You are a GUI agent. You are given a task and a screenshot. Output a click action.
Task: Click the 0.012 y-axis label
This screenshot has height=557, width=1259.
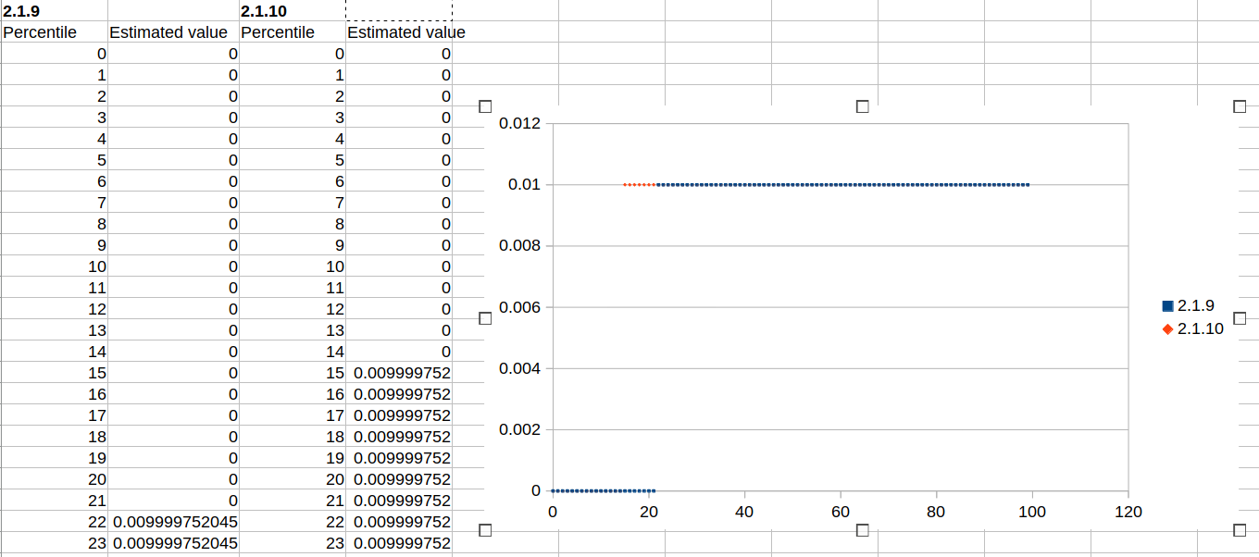[x=519, y=123]
